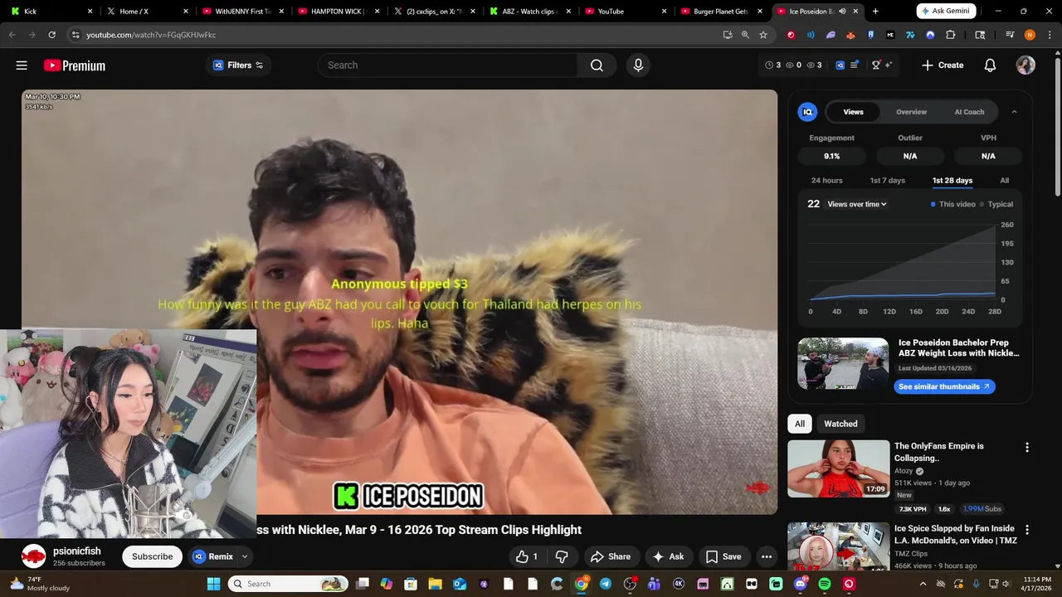Select the Watched filter chip
Image resolution: width=1062 pixels, height=597 pixels.
tap(840, 424)
